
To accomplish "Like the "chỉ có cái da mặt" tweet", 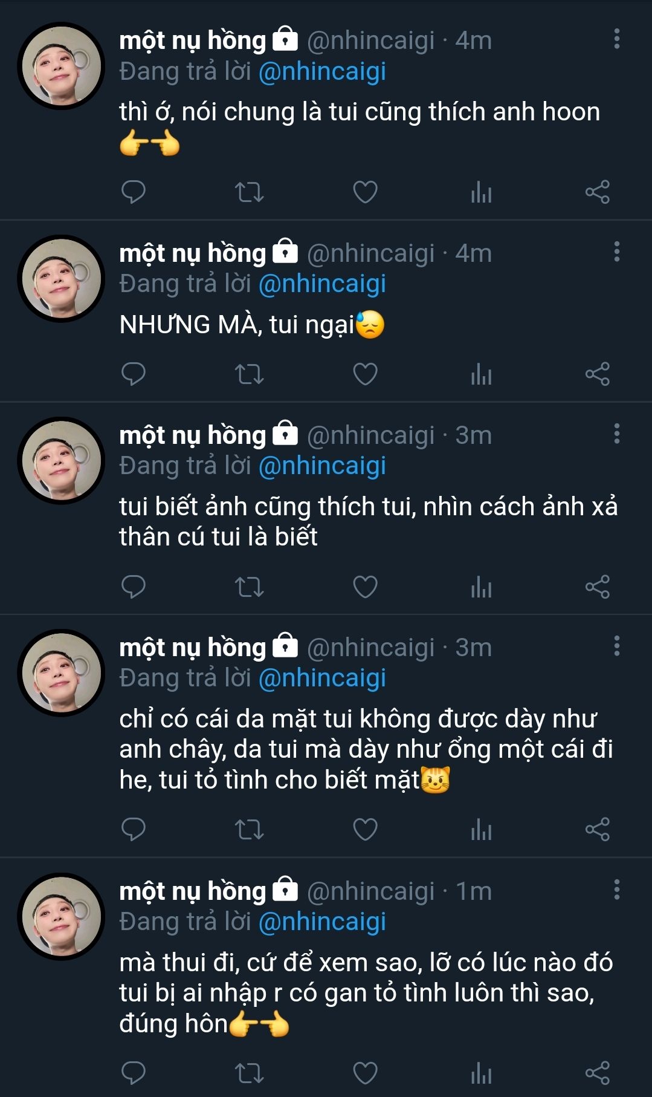I will [365, 829].
